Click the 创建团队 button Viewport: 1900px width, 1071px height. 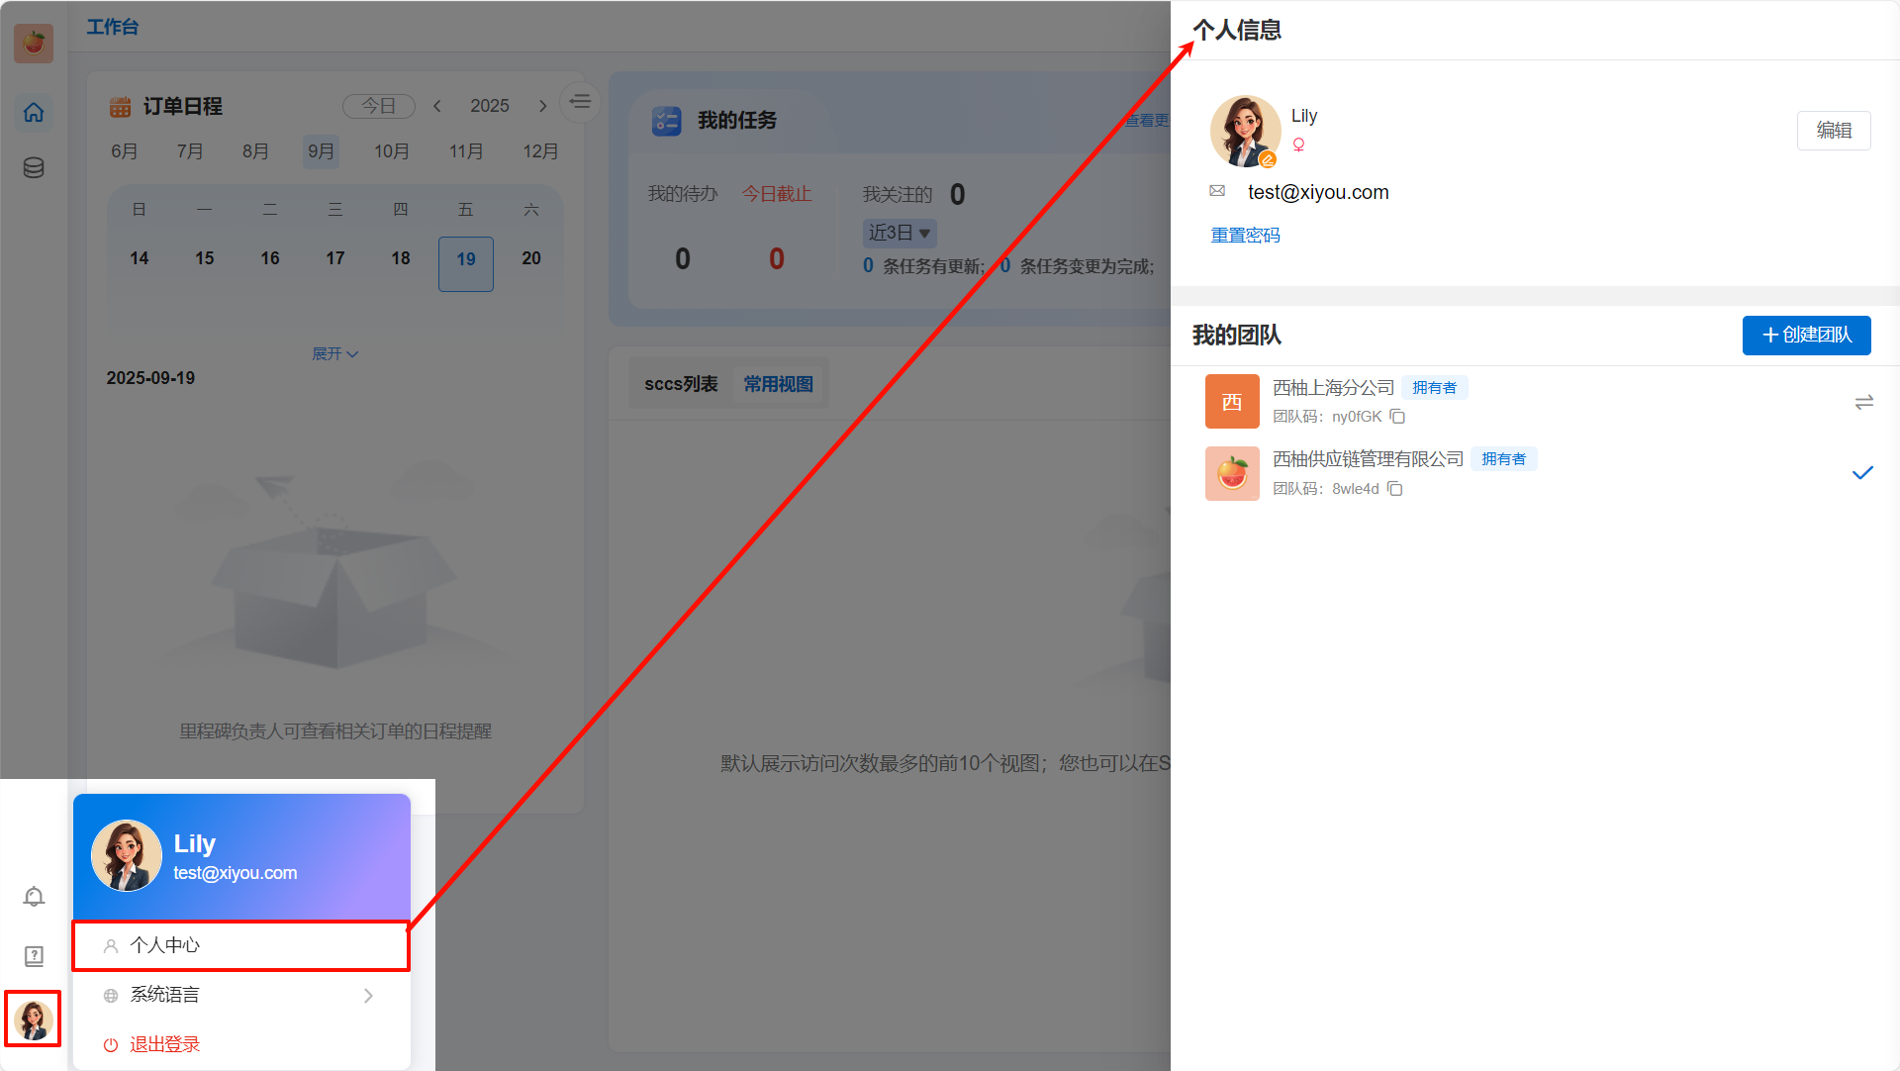click(x=1806, y=336)
